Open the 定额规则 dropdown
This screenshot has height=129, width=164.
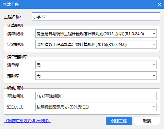tap(96, 44)
